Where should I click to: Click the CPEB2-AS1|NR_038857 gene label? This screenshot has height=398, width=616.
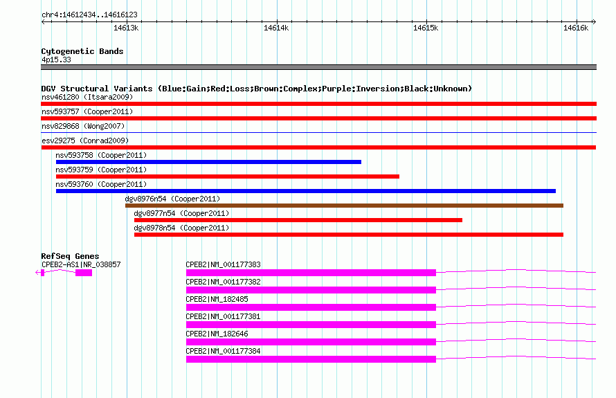click(81, 264)
